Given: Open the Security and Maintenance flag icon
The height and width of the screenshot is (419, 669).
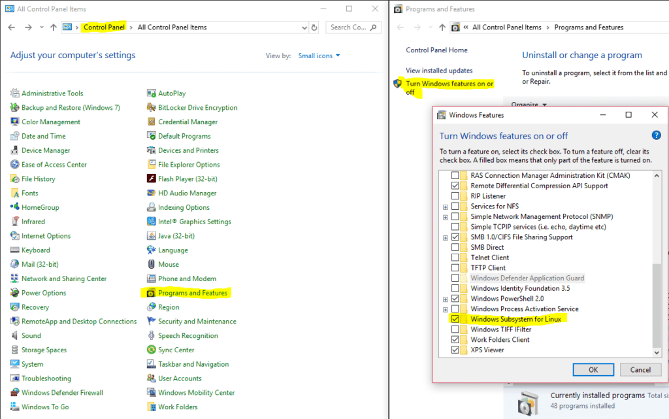Looking at the screenshot, I should click(151, 321).
